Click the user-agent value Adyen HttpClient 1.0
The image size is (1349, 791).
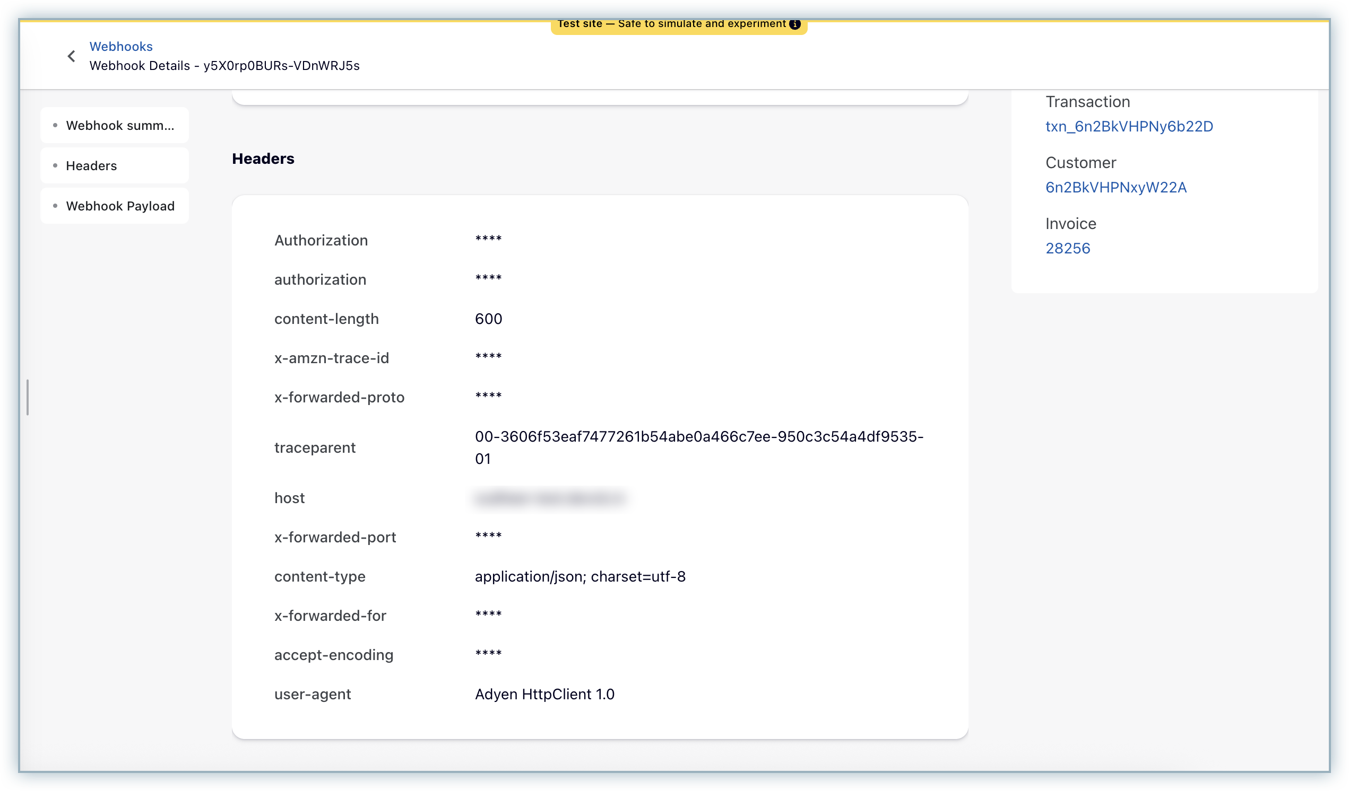544,693
